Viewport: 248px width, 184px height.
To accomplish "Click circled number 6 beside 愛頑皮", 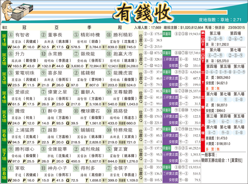I will (x=11, y=92).
